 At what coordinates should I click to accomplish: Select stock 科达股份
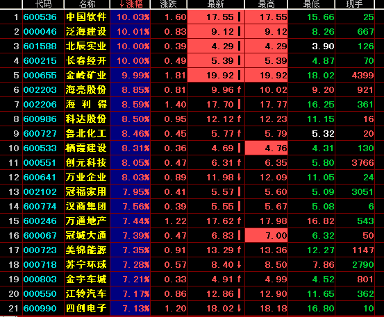(x=86, y=119)
